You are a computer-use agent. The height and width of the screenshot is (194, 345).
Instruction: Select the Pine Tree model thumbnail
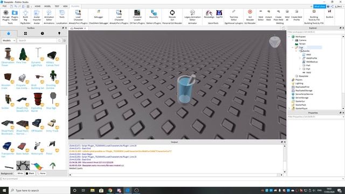[23, 54]
